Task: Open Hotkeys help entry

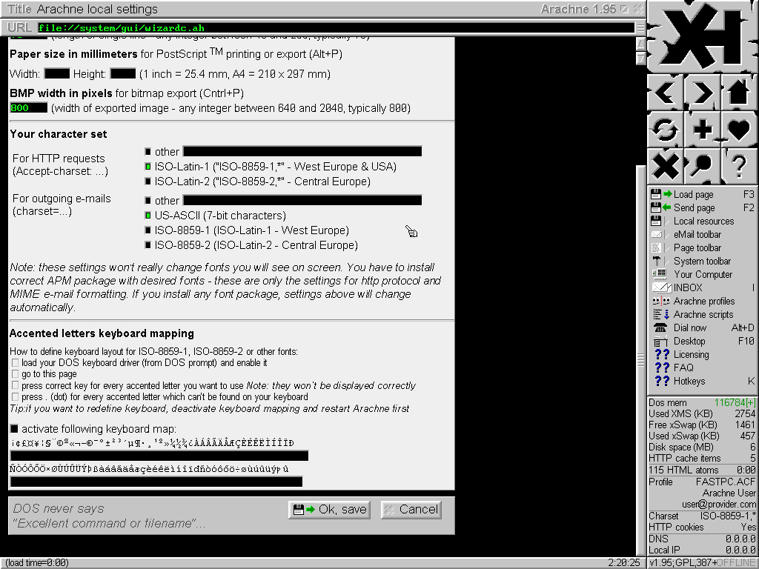Action: (x=703, y=381)
